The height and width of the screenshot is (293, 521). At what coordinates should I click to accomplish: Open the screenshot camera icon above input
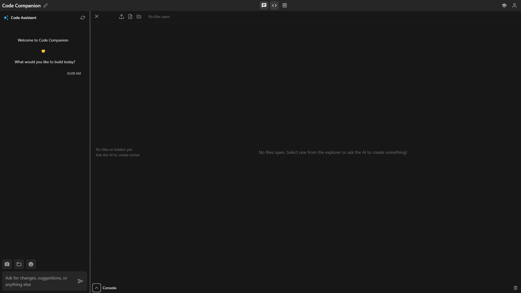[7, 264]
